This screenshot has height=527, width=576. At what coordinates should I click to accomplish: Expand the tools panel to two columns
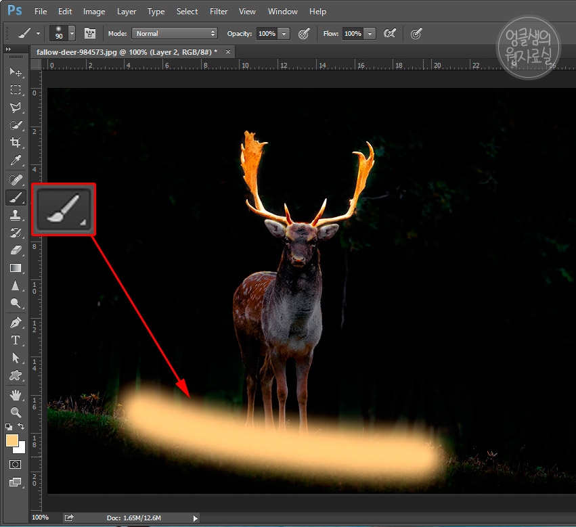click(x=8, y=49)
